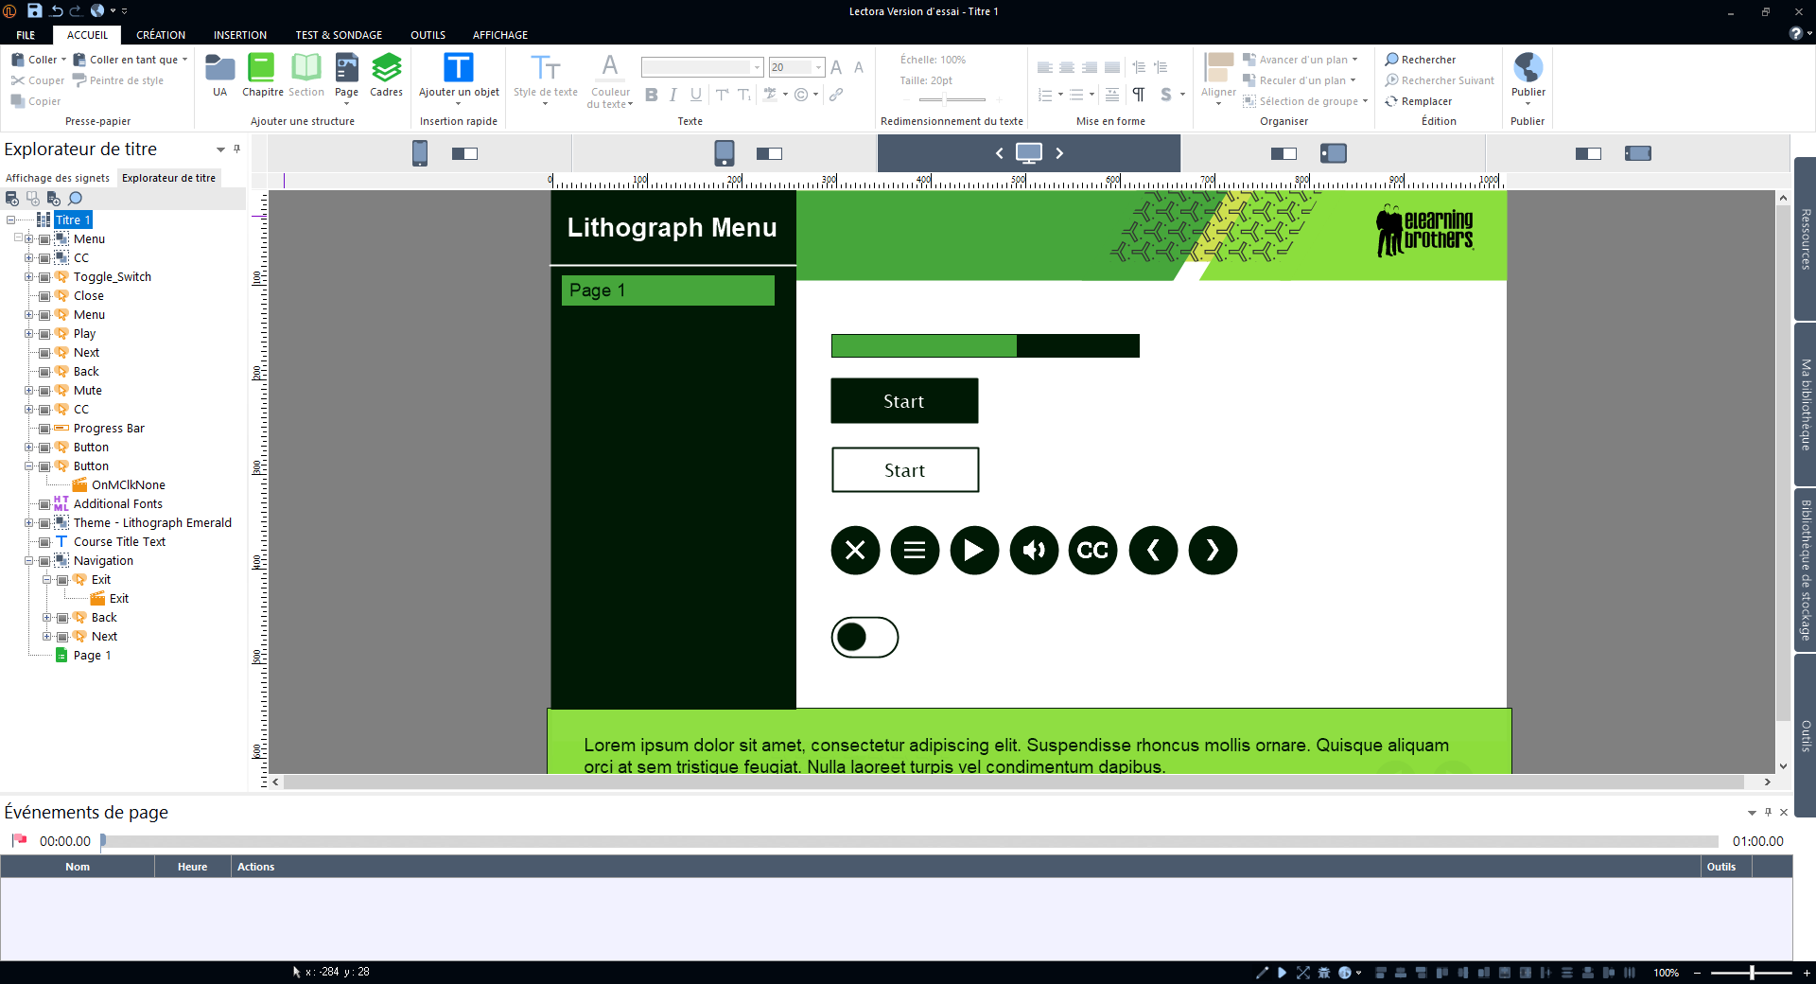Switch to Affichage des signets tab
This screenshot has width=1816, height=984.
[x=58, y=178]
